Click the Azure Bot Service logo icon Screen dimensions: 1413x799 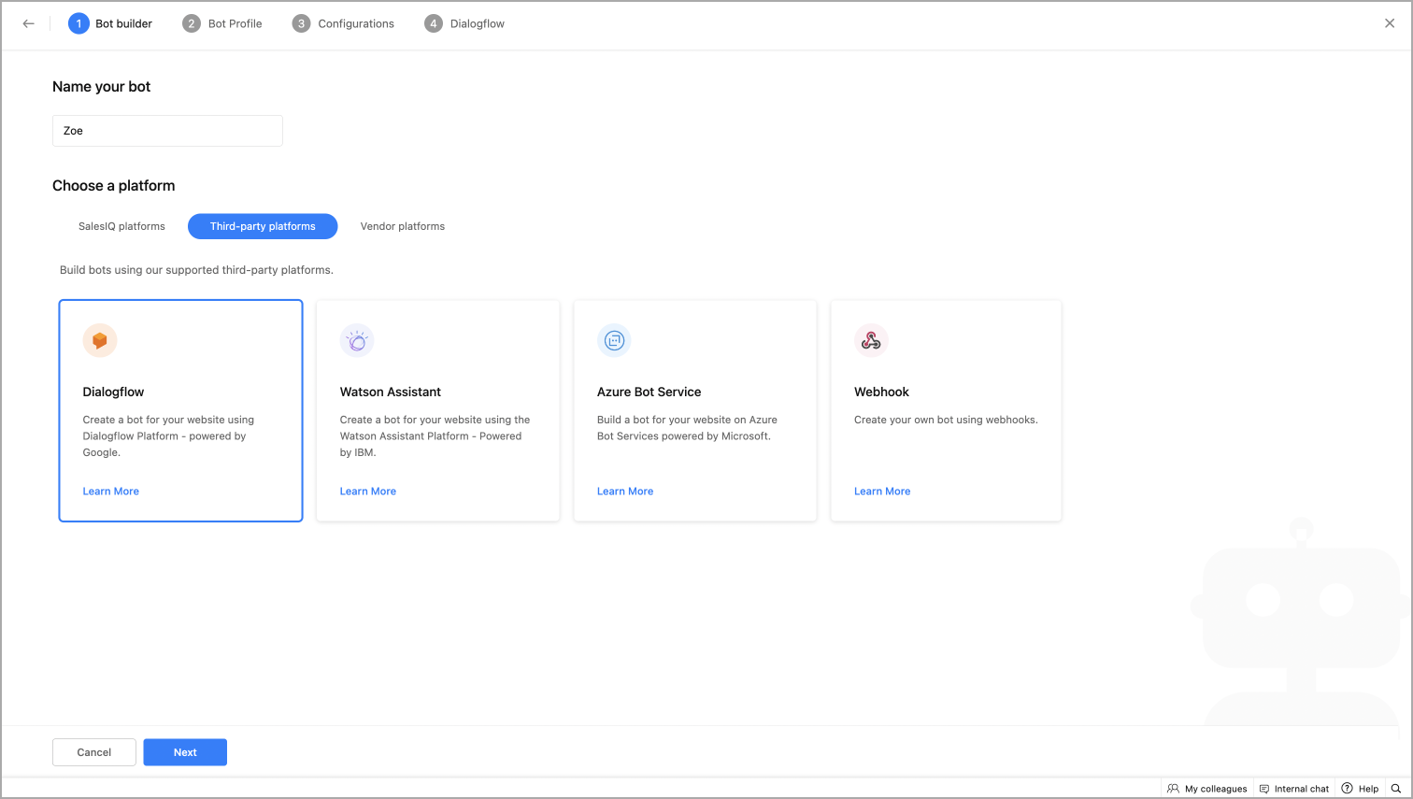614,340
